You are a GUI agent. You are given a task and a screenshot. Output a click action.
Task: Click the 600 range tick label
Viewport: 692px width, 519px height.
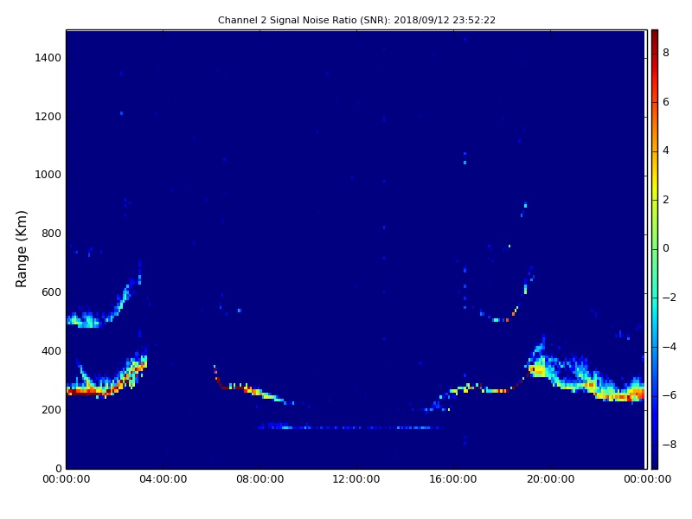51,292
